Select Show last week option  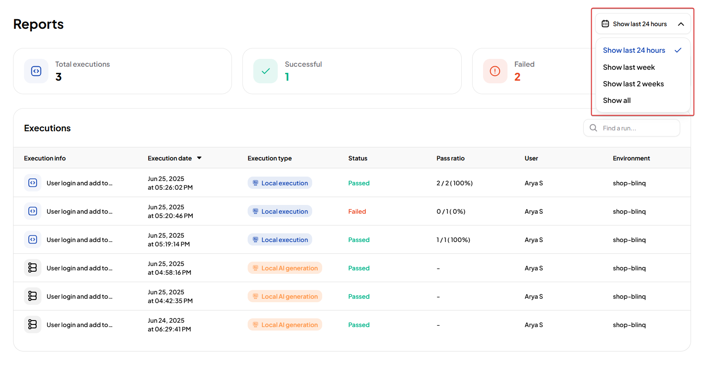coord(629,67)
